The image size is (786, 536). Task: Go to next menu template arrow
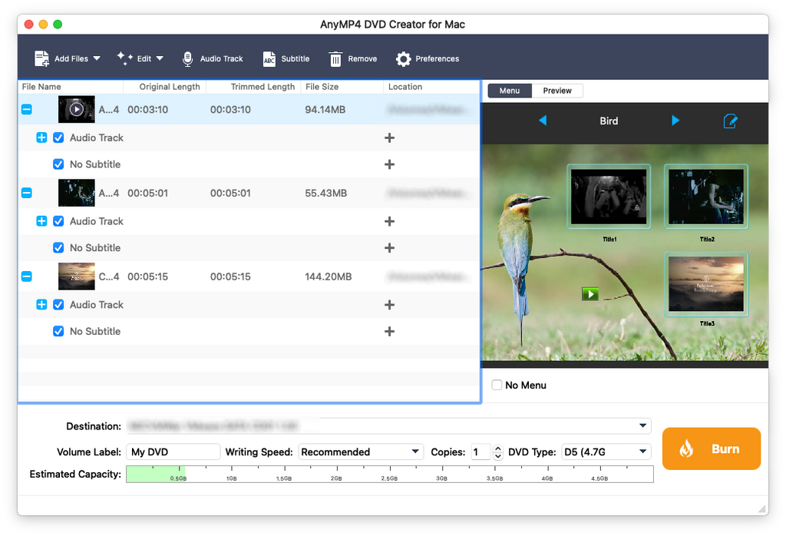[675, 121]
